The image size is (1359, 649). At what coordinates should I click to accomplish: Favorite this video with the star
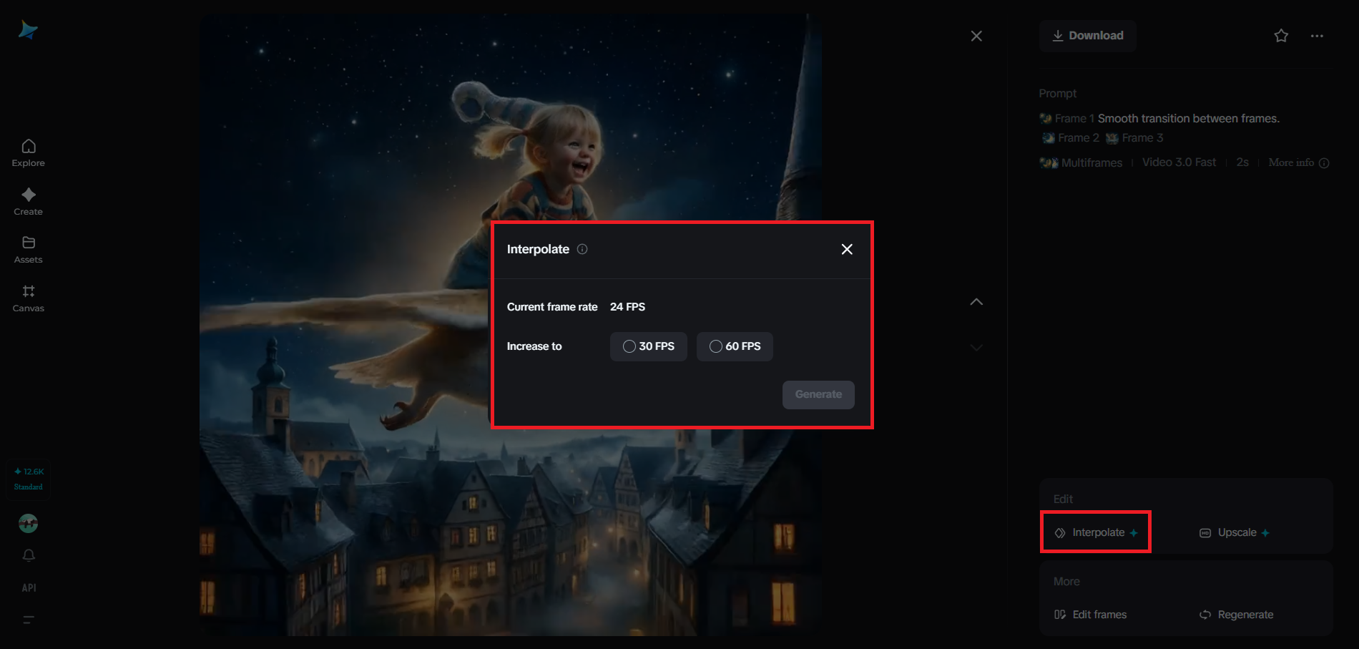1281,35
